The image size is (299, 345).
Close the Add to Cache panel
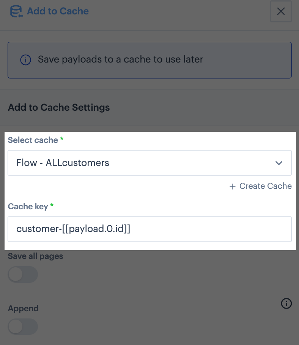pos(281,11)
